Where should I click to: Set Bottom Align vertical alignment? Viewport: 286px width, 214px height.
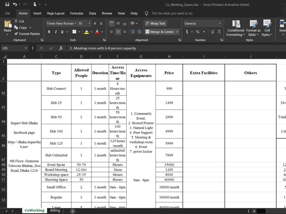pyautogui.click(x=125, y=23)
